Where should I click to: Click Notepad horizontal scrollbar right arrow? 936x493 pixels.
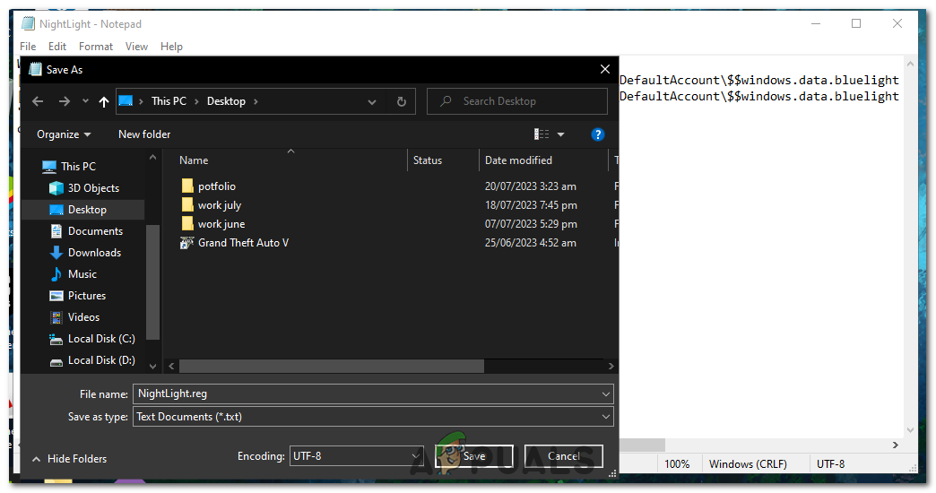coord(896,445)
